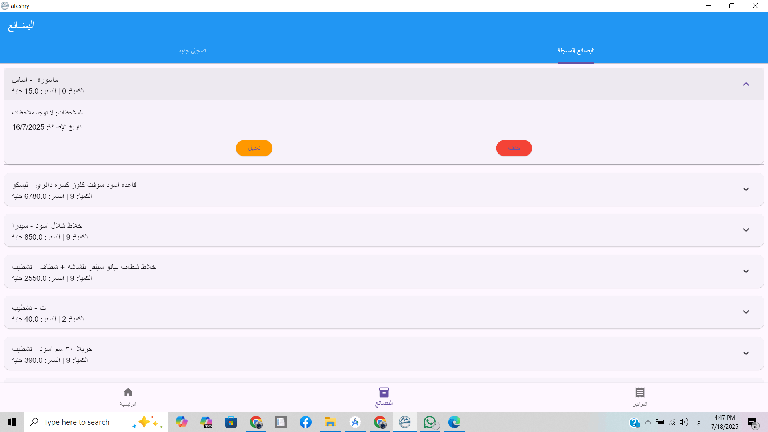Expand the خلاط شلال اسود item

(x=746, y=230)
